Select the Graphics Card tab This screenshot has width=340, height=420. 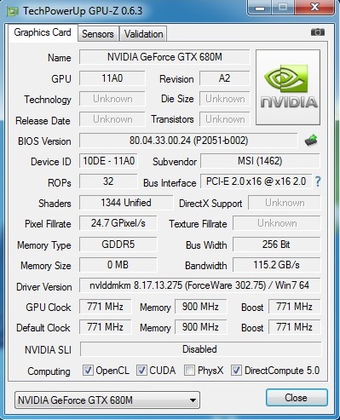click(x=43, y=32)
